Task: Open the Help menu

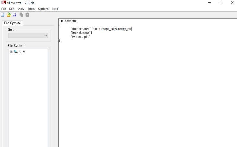Action: tap(55, 9)
